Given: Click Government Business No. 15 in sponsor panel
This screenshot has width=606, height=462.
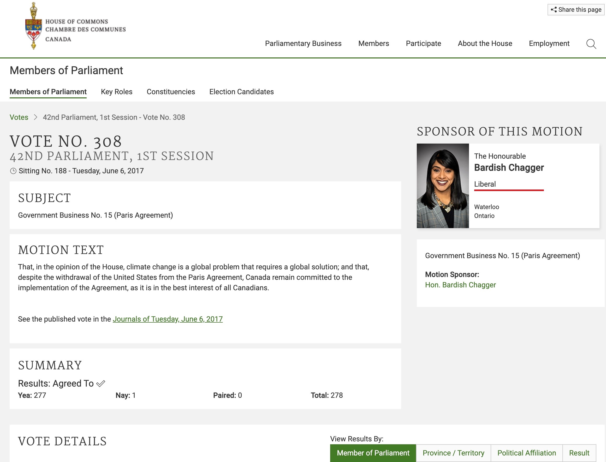Looking at the screenshot, I should tap(502, 256).
